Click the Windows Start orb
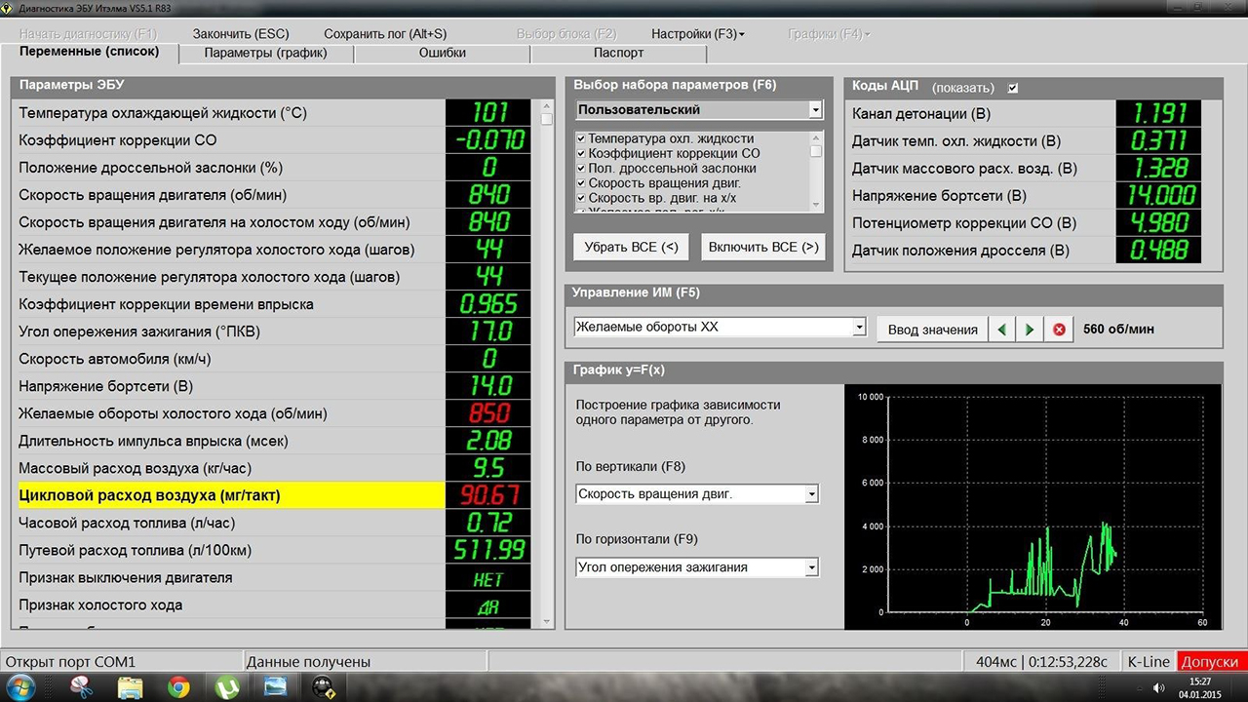Screen dimensions: 1248x702 [21, 687]
